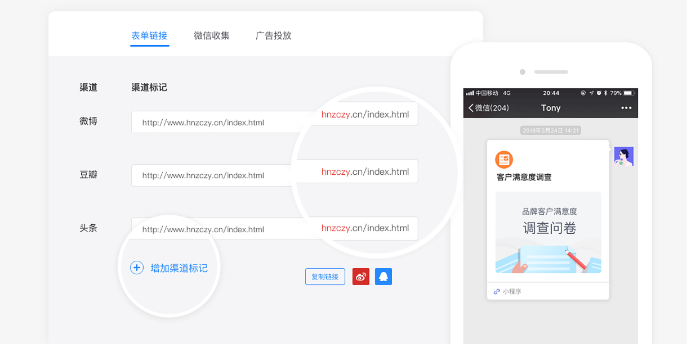Share the link to Weibo via red icon
The width and height of the screenshot is (687, 344).
(361, 277)
